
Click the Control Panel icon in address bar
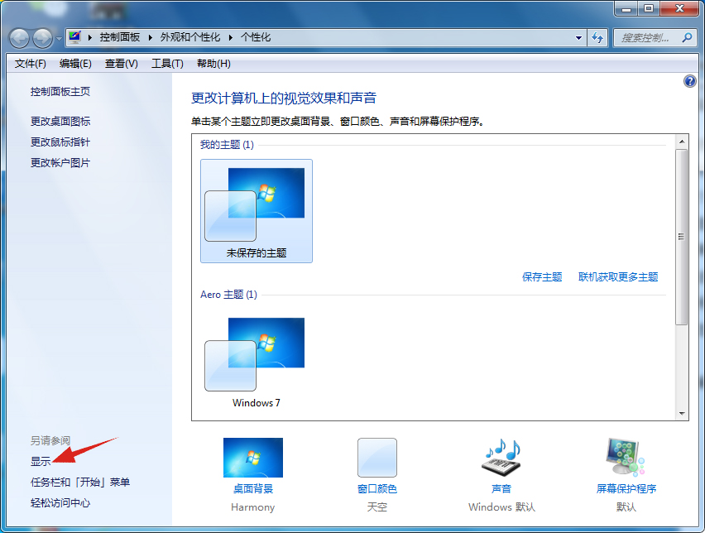74,37
